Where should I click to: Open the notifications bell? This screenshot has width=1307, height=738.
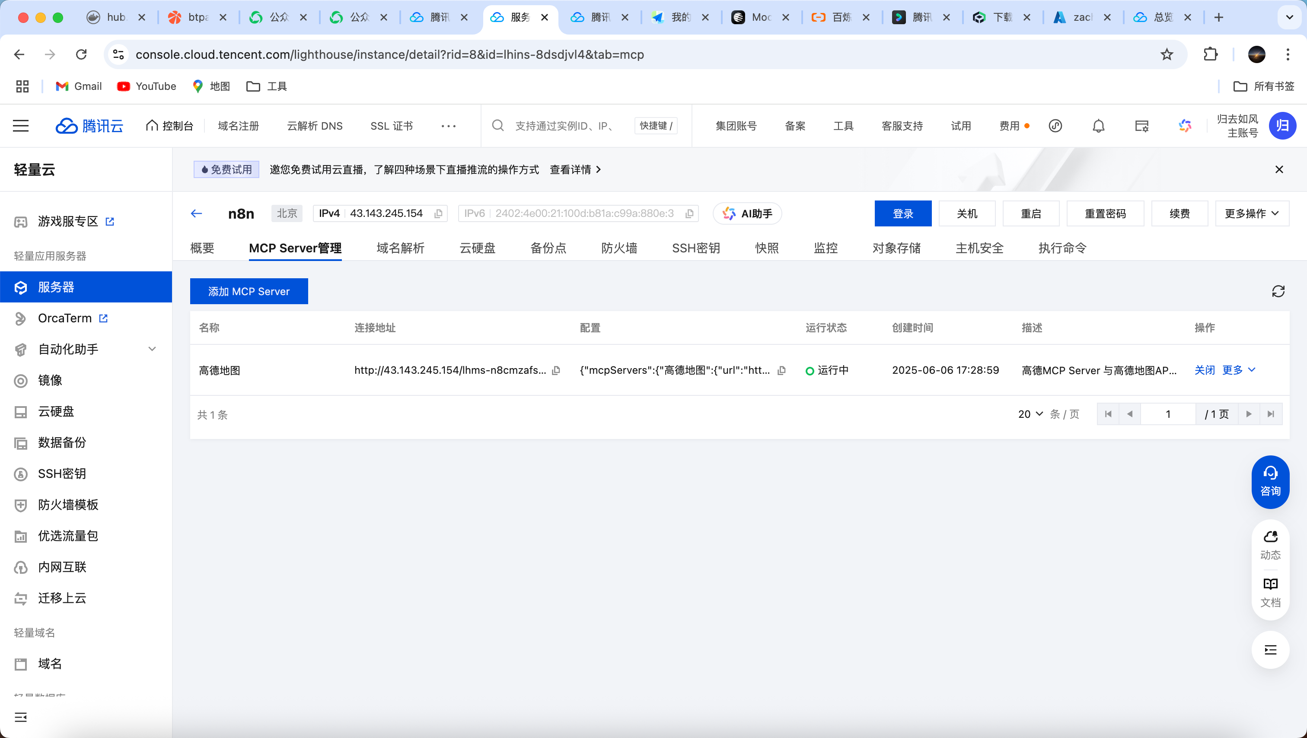tap(1099, 126)
